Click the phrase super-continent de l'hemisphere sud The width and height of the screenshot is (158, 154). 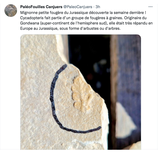click(73, 23)
